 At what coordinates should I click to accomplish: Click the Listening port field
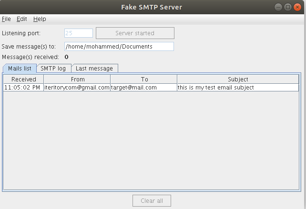tap(79, 33)
